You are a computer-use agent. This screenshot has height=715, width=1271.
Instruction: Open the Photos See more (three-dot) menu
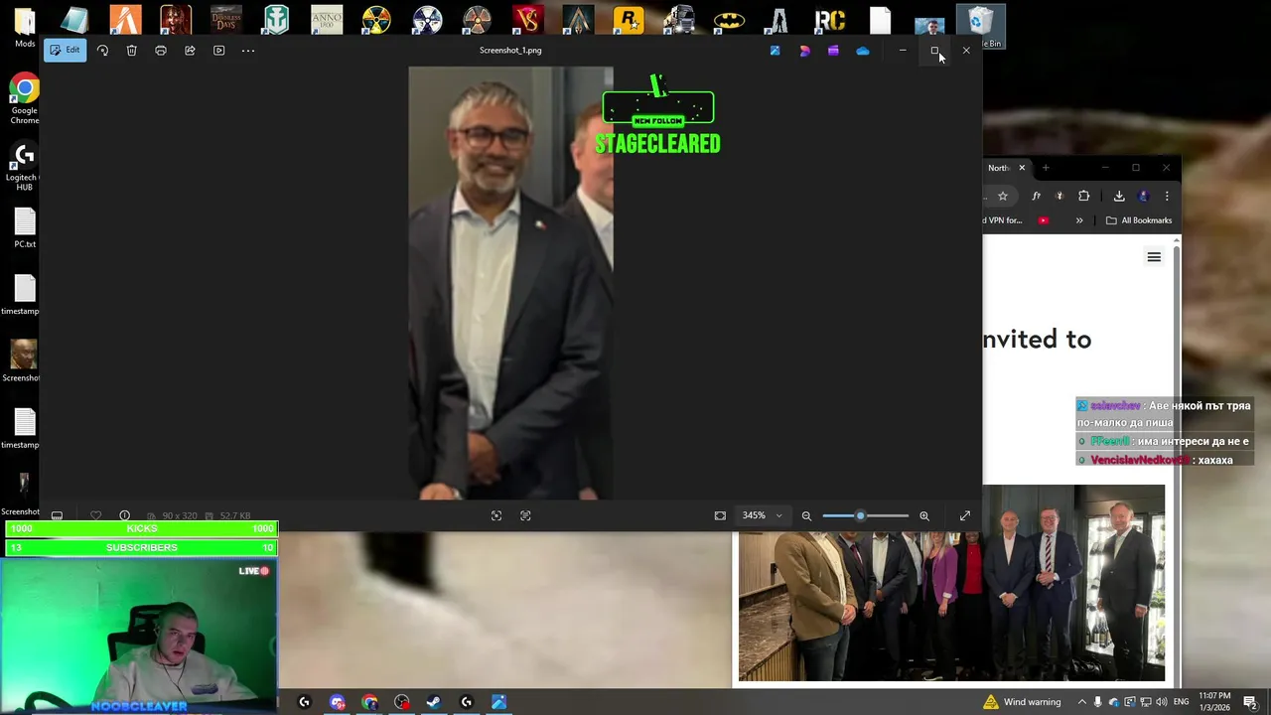[248, 50]
